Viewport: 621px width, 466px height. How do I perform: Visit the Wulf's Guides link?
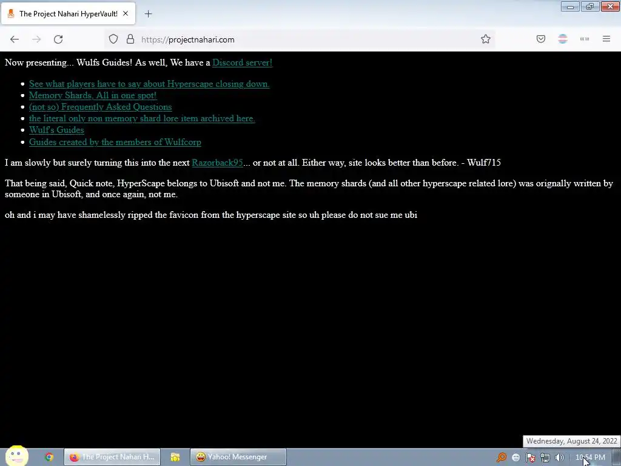[56, 130]
